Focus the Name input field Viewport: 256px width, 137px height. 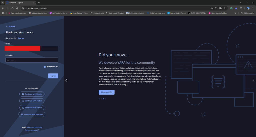[32, 48]
